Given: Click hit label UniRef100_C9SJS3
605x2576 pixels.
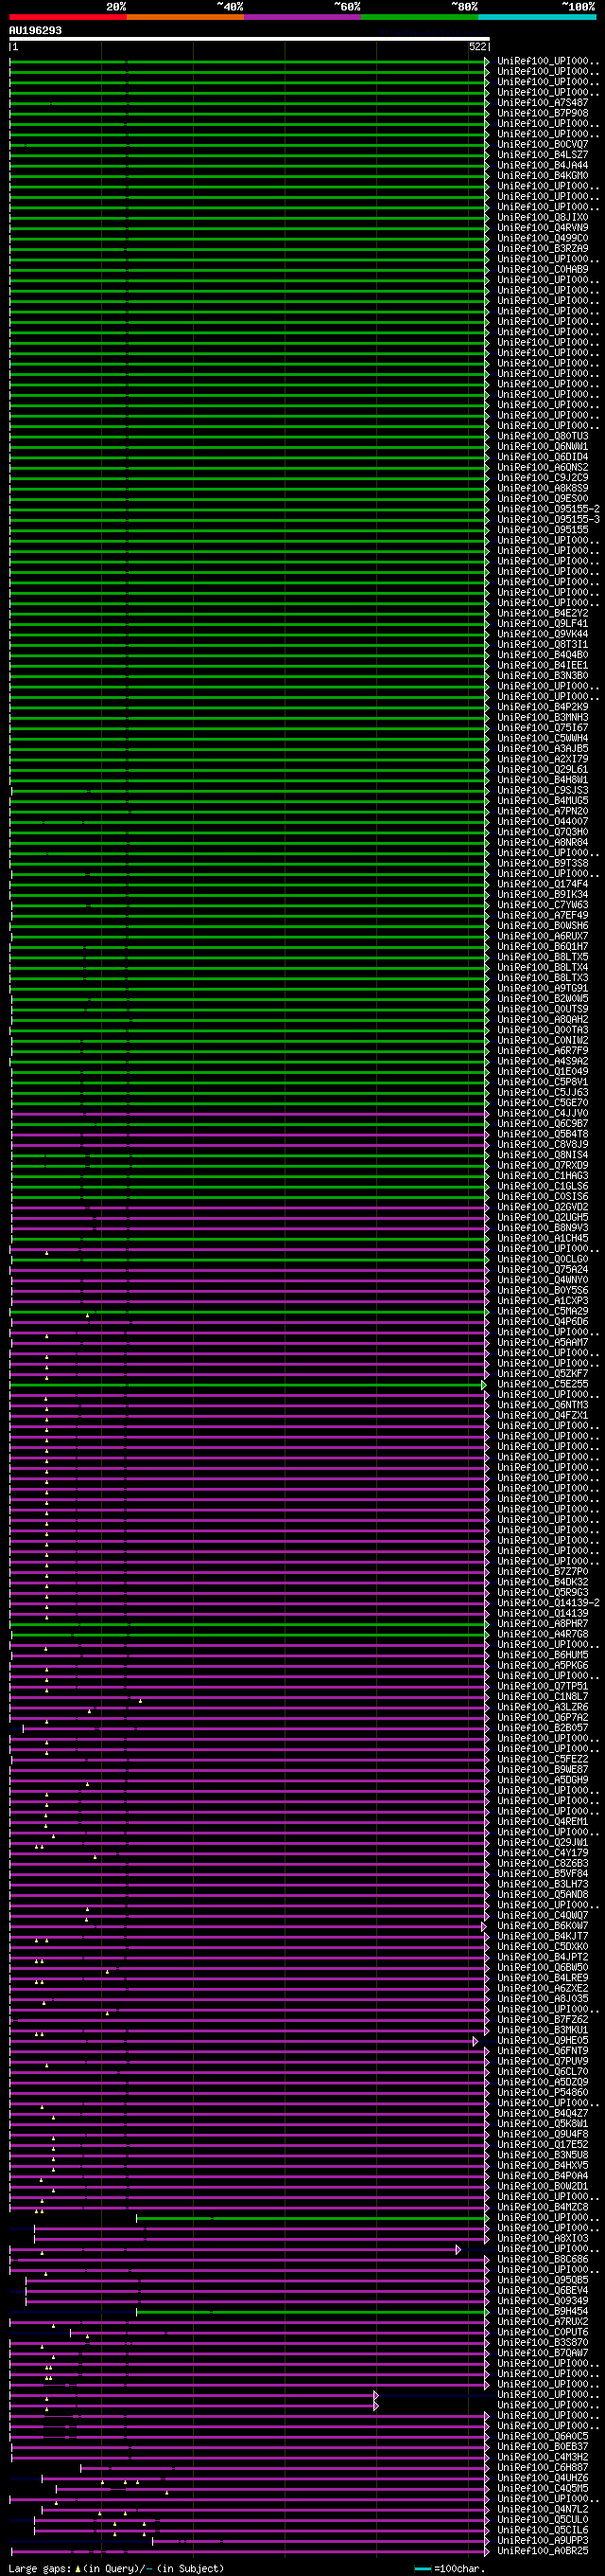Looking at the screenshot, I should point(544,790).
